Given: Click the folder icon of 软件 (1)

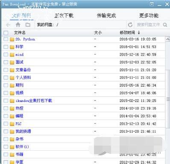Looking at the screenshot, I should [x=12, y=147].
